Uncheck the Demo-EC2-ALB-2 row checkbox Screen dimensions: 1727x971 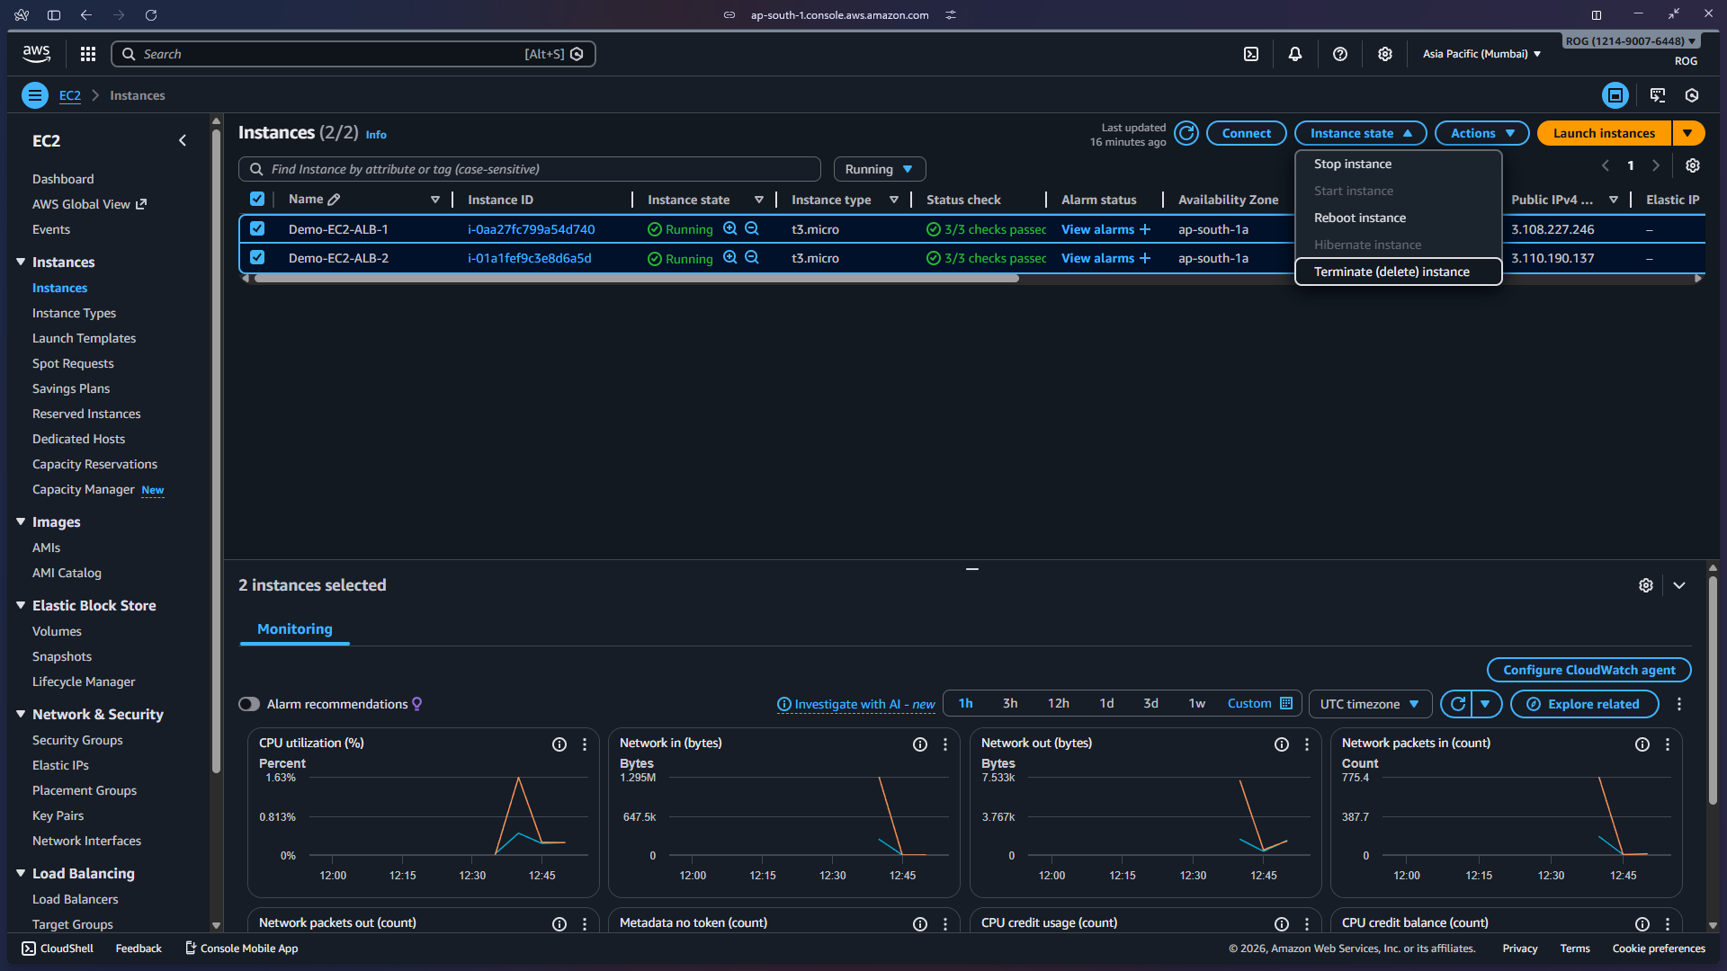click(257, 258)
